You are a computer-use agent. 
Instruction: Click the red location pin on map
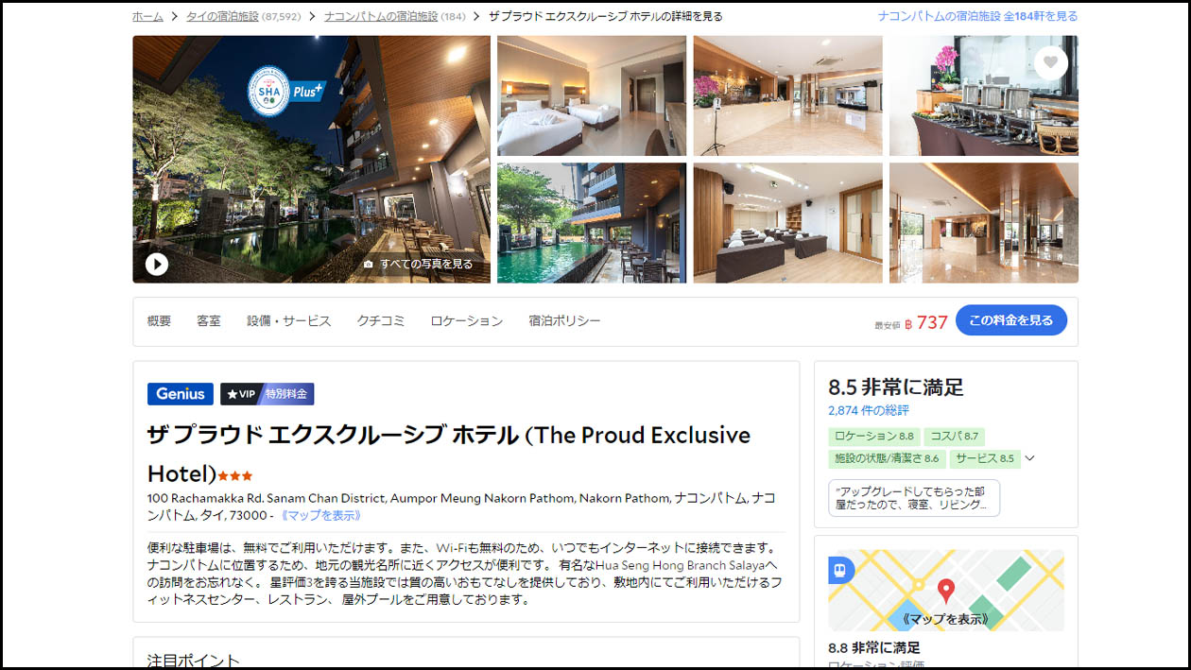pos(945,592)
